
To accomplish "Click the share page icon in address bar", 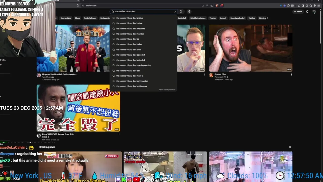I will (212, 6).
